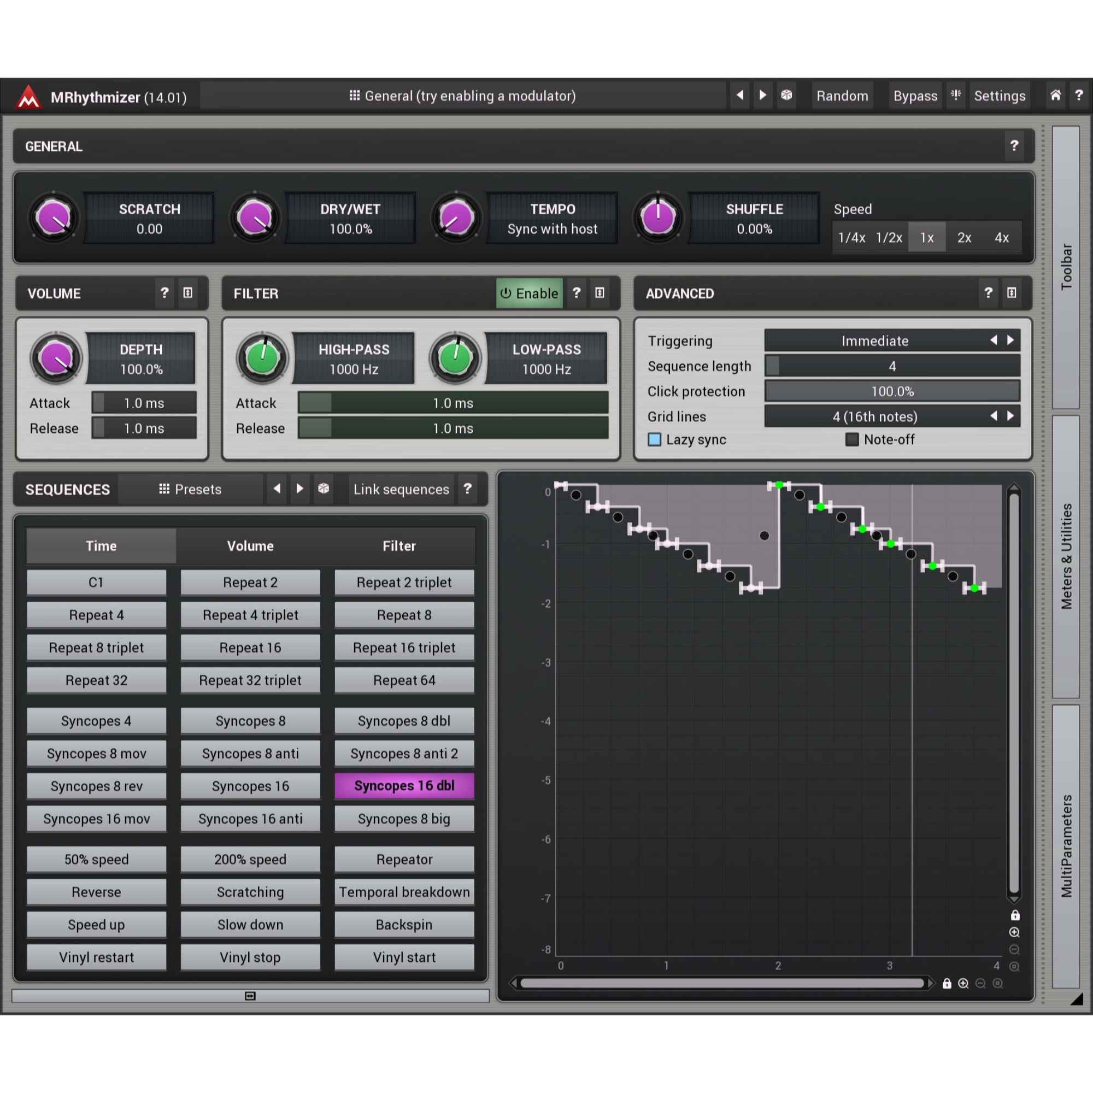Toggle the Bypass button
The height and width of the screenshot is (1093, 1093).
[915, 96]
